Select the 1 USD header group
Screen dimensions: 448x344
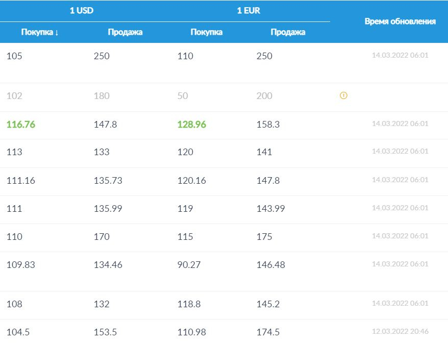coord(82,11)
